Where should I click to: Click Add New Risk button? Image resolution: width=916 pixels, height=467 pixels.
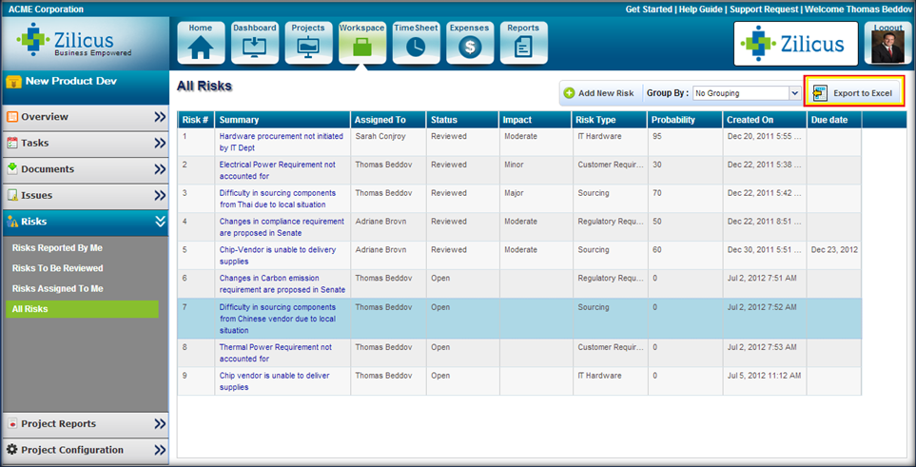pos(598,93)
